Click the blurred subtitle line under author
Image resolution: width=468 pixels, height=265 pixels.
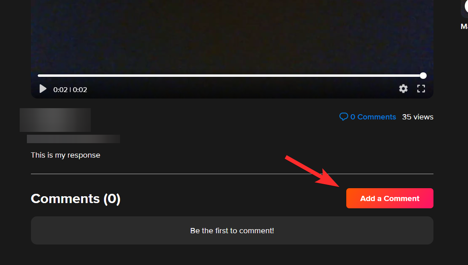[x=74, y=139]
